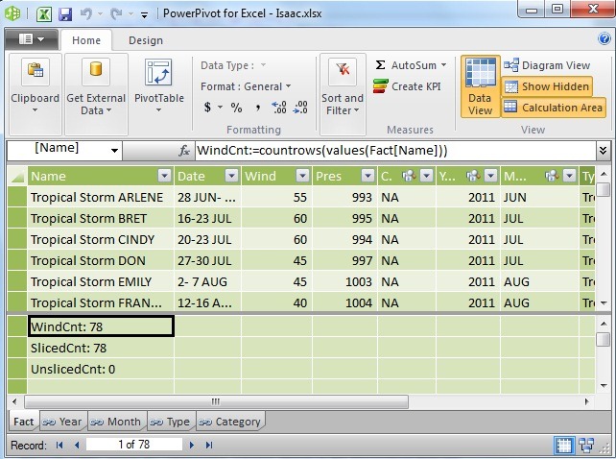Toggle the Calculation Area
The height and width of the screenshot is (459, 616).
point(553,108)
